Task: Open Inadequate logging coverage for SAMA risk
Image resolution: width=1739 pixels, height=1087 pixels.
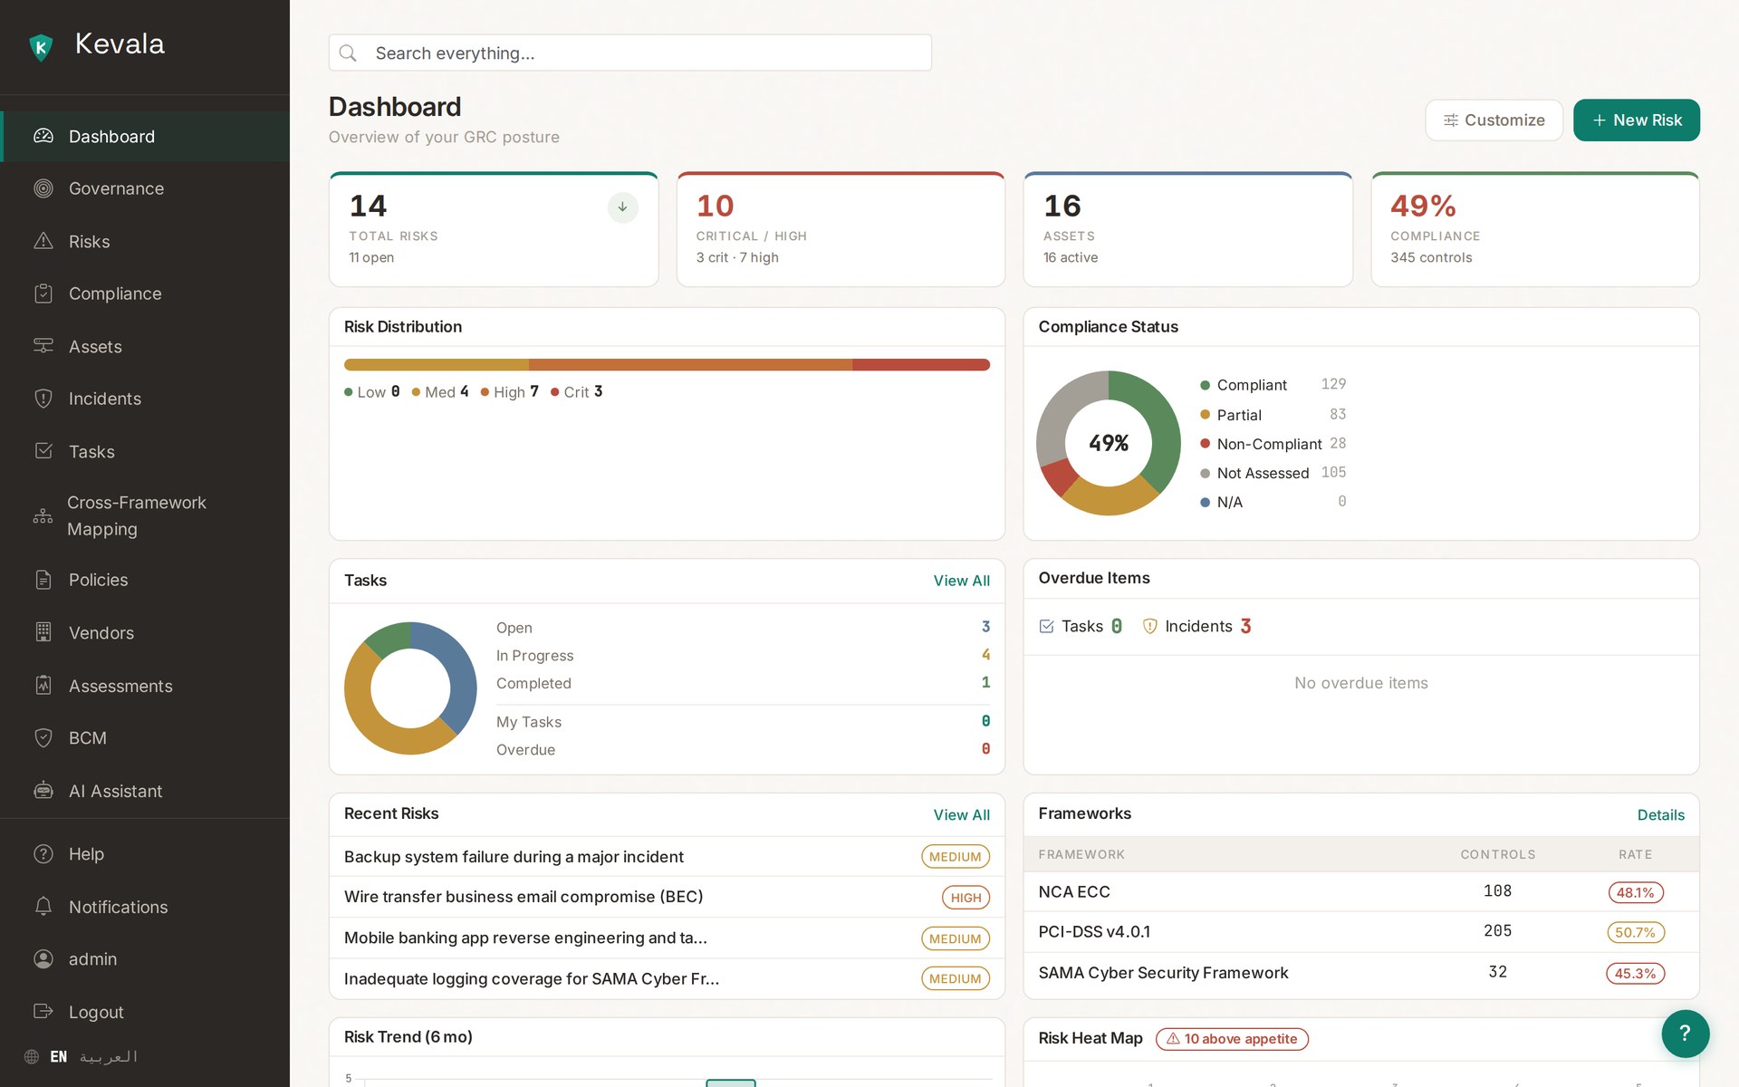Action: tap(667, 979)
